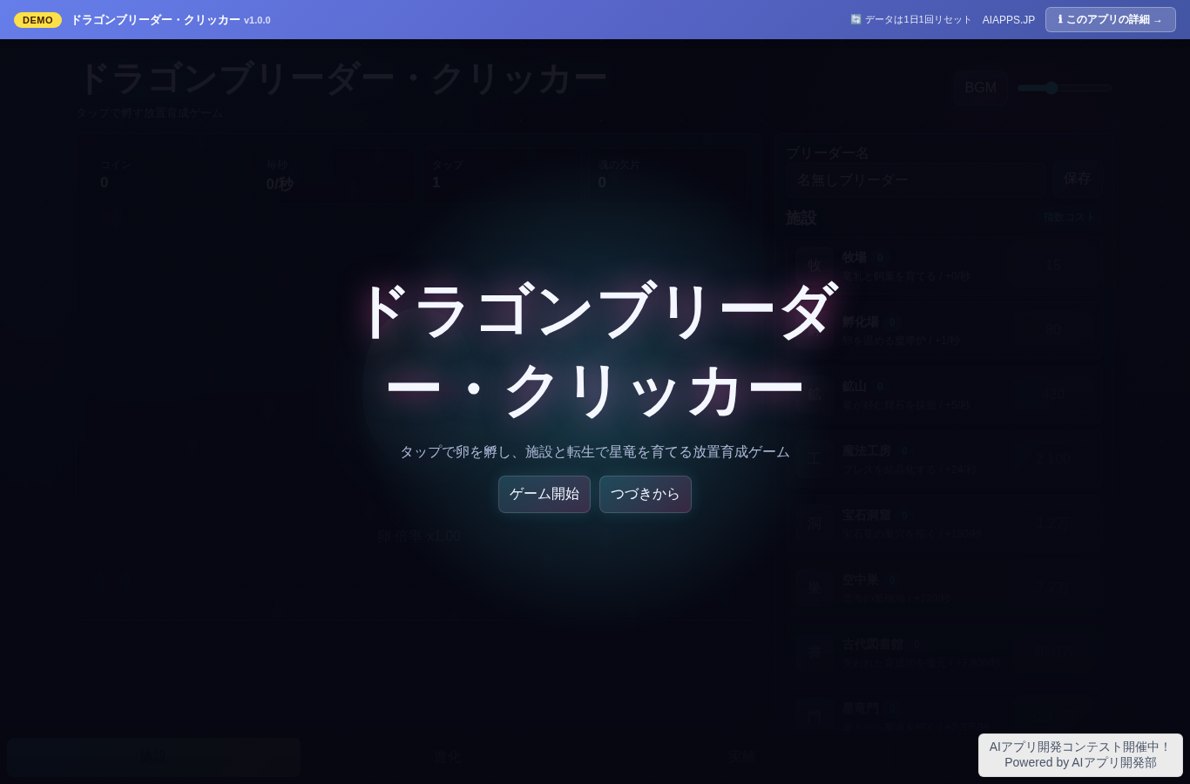The width and height of the screenshot is (1190, 784).
Task: Open the AIアプリ開発コンテスト開催中 banner
Action: [x=1080, y=754]
